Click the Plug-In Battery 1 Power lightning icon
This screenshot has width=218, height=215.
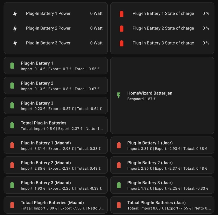15,14
